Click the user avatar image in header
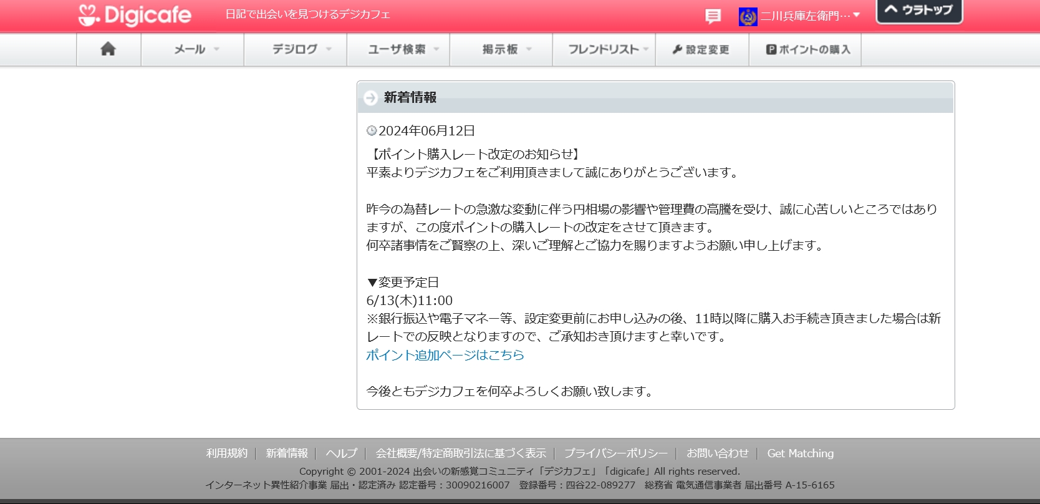Screen dimensions: 1040x504 point(748,17)
